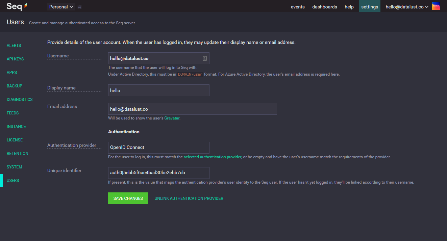Open the INSTANCE settings section
Screen dimensions: 447x241
tap(16, 127)
